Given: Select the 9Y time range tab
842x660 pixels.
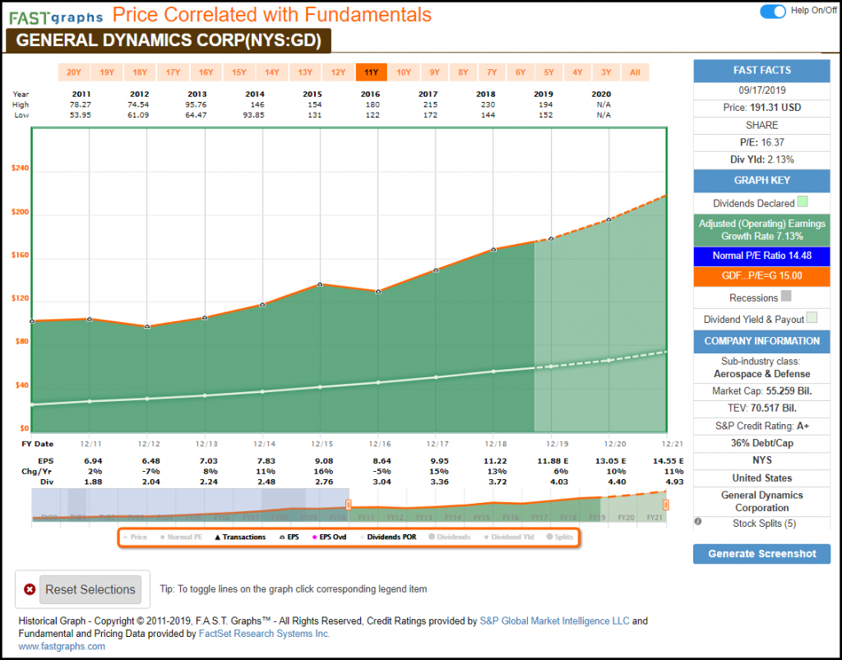Looking at the screenshot, I should click(x=434, y=72).
